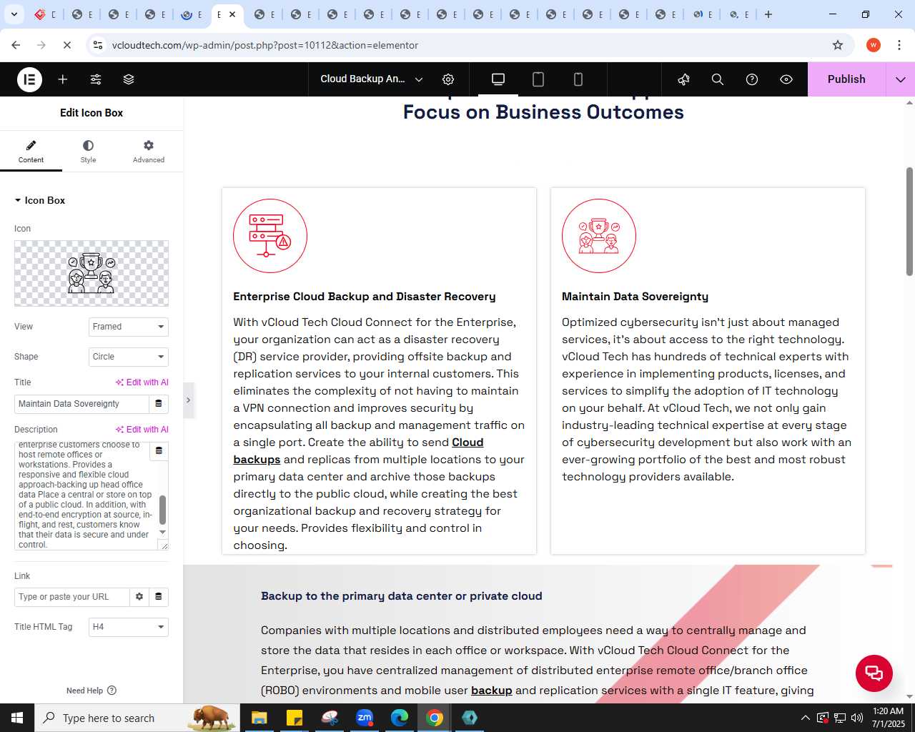This screenshot has width=915, height=732.
Task: Click Edit with AI for Title
Action: click(x=142, y=382)
